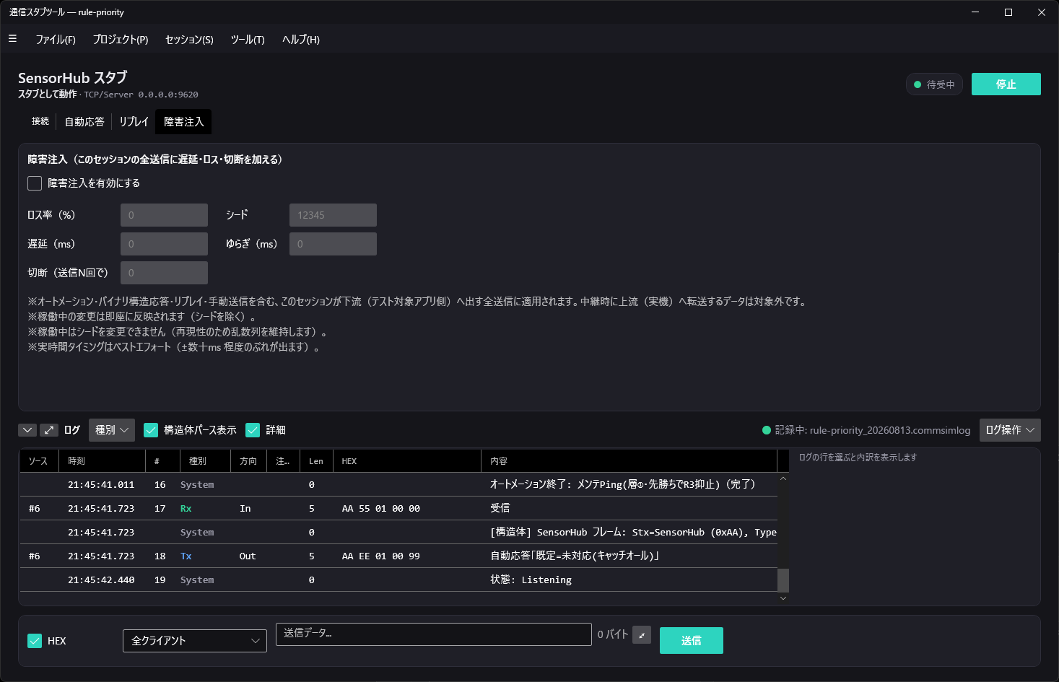Open the hamburger menu icon
The width and height of the screenshot is (1059, 682).
click(x=12, y=39)
